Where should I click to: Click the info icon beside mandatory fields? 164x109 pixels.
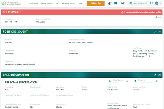122,12
